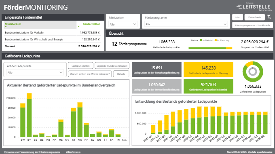Select the 2025-Q2 bar in development chart
Screen dimensions: 275x154
tap(266, 123)
